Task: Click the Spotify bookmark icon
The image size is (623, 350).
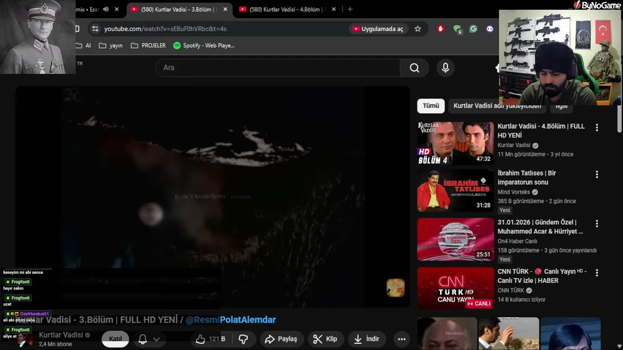Action: (x=177, y=45)
